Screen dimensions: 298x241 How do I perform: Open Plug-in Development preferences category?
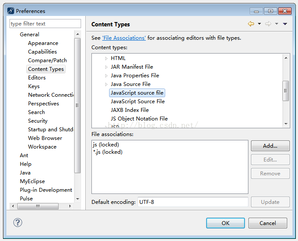[46, 190]
